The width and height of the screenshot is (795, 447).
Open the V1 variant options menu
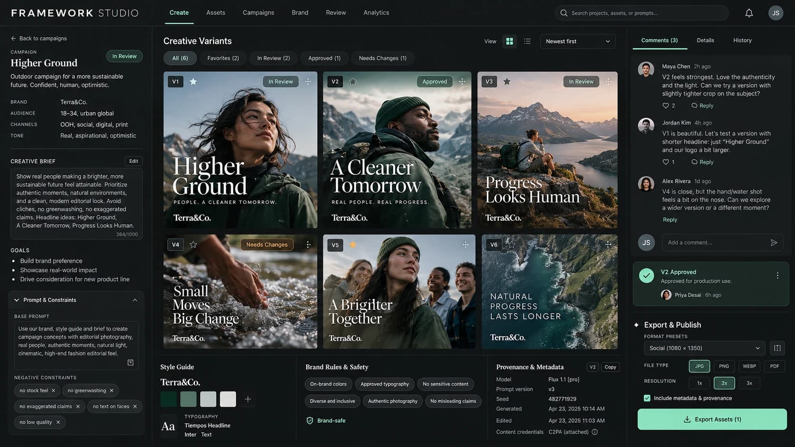308,82
